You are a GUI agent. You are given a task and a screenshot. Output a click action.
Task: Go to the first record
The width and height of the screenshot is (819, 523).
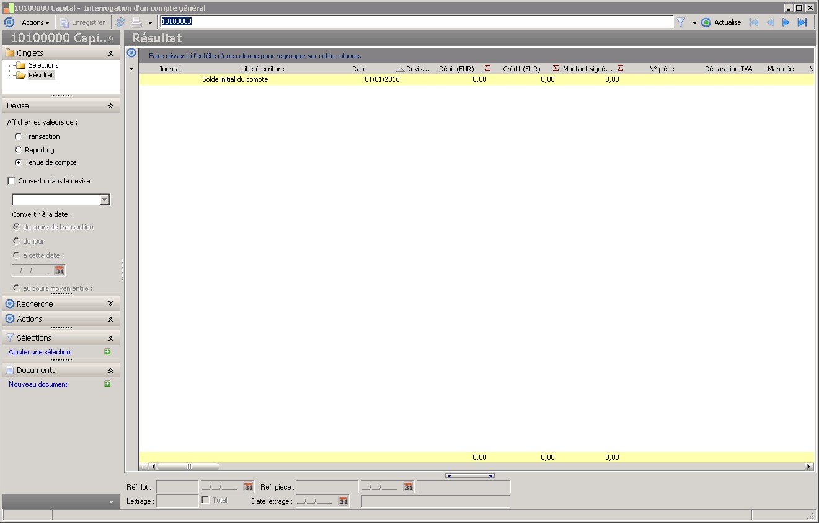click(x=754, y=22)
